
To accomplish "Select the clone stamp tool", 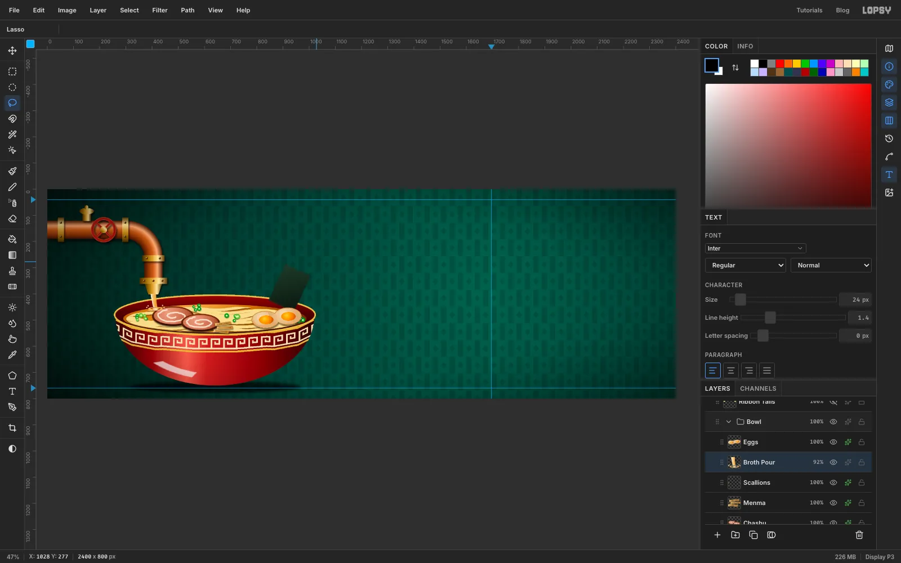I will (x=12, y=271).
